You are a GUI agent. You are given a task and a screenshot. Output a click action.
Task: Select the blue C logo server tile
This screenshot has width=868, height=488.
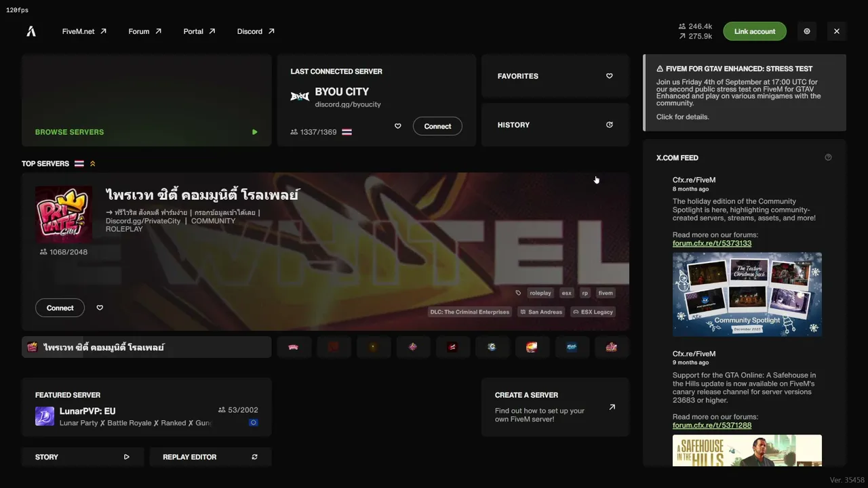pos(492,347)
